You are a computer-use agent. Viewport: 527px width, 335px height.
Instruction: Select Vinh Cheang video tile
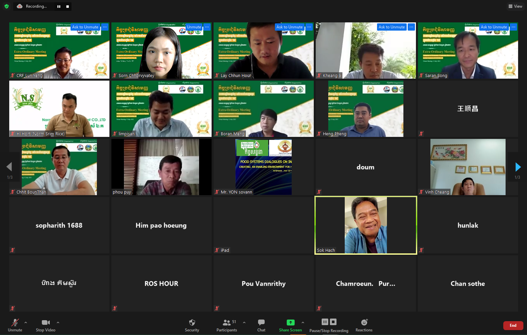pyautogui.click(x=468, y=167)
